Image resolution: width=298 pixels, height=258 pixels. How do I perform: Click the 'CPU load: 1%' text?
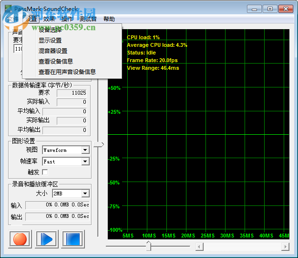pos(144,37)
